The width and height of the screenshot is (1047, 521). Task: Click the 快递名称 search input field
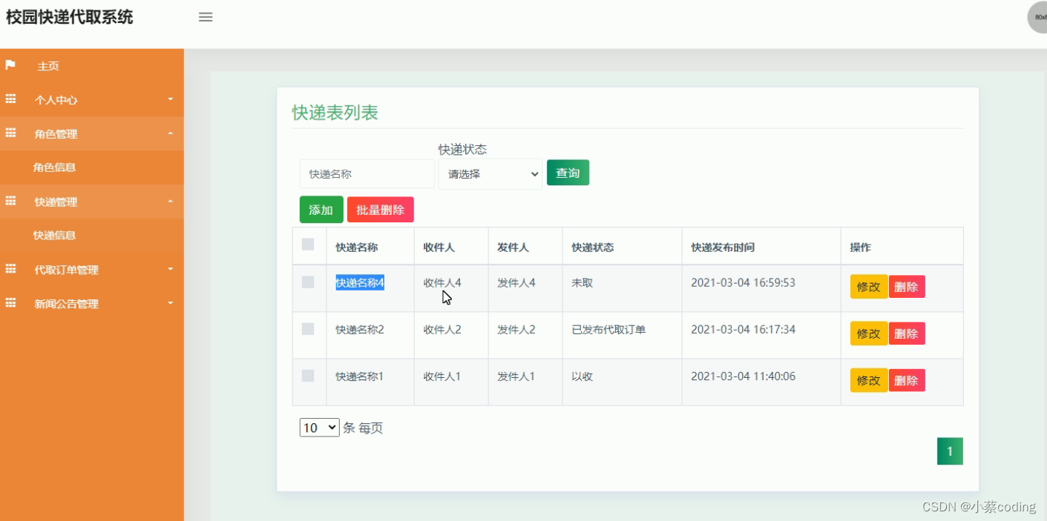pos(367,173)
